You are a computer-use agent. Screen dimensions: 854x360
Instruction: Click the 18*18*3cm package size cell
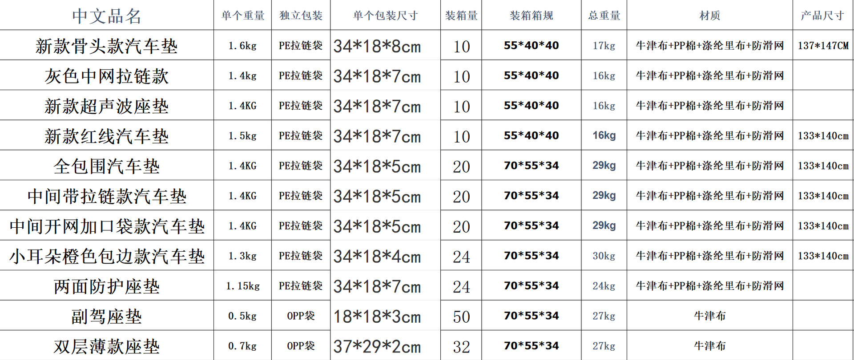[x=386, y=316]
